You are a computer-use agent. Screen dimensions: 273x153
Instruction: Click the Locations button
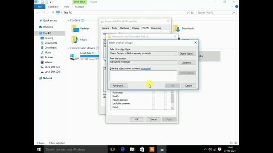coord(187,62)
